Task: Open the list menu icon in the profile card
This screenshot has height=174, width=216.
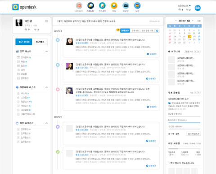Action: coord(47,21)
